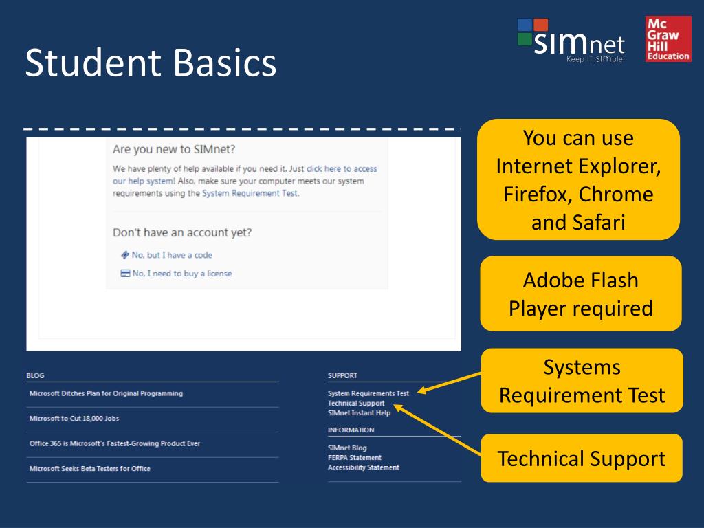This screenshot has height=528, width=704.
Task: Open blog post 'Microsoft Ditches Plan for Original Programming'
Action: (106, 393)
